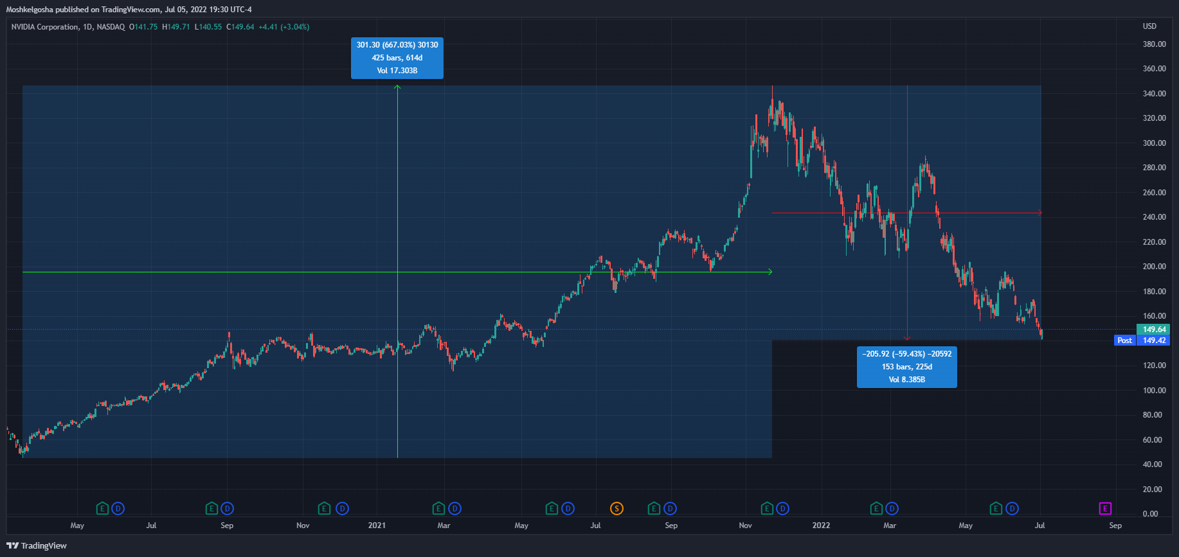Click the earnings E marker of late February 2021
The width and height of the screenshot is (1179, 557).
point(438,509)
